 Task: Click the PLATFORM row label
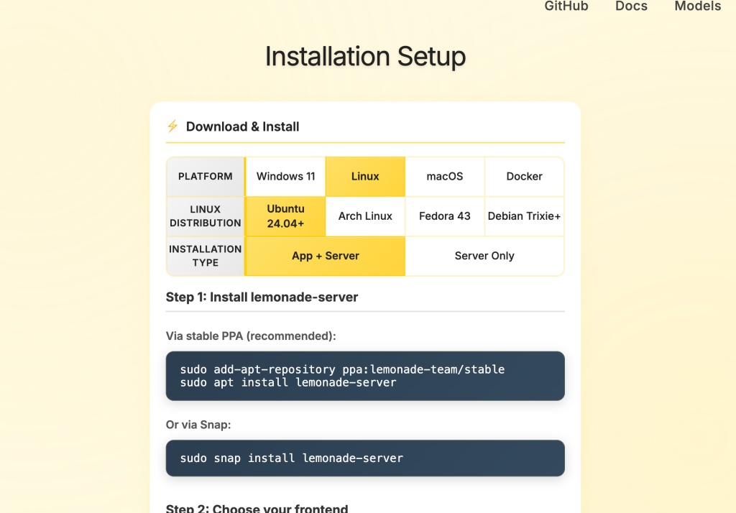206,177
